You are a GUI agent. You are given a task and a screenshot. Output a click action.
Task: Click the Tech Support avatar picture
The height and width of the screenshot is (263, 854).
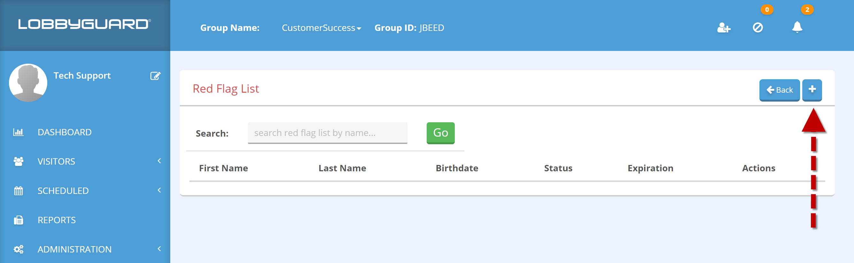click(x=28, y=82)
